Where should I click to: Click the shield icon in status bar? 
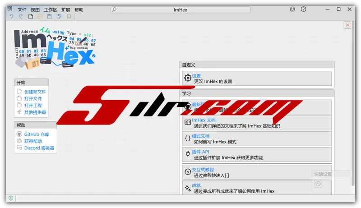click(11, 198)
